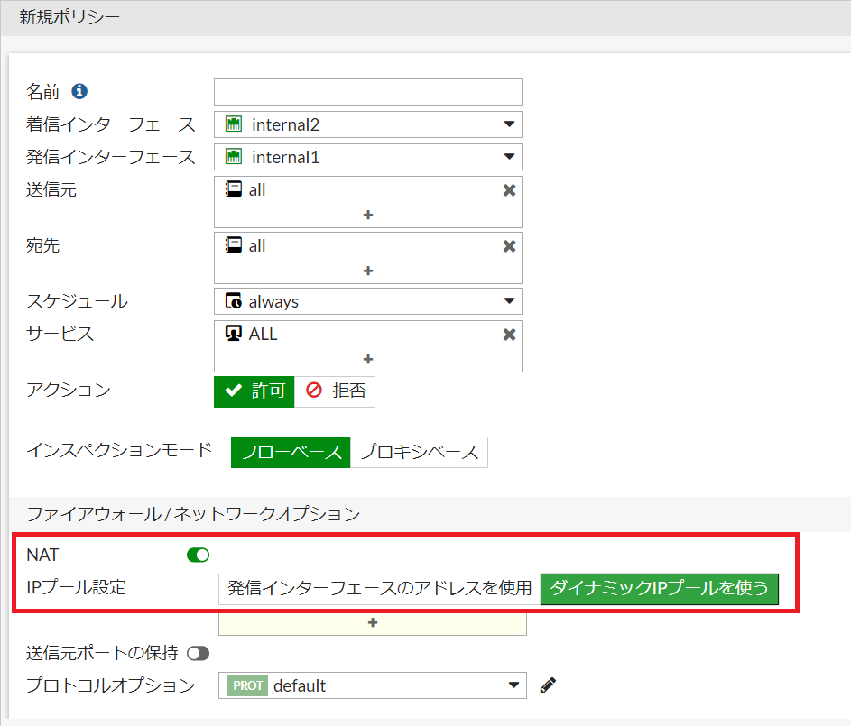Screen dimensions: 851x726
Task: Add a dynamic IP pool with the plus
Action: tap(373, 622)
